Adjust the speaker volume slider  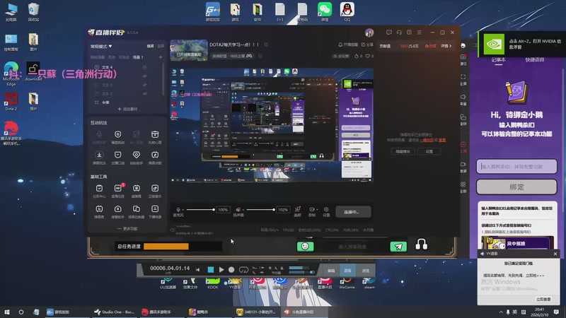tap(260, 209)
